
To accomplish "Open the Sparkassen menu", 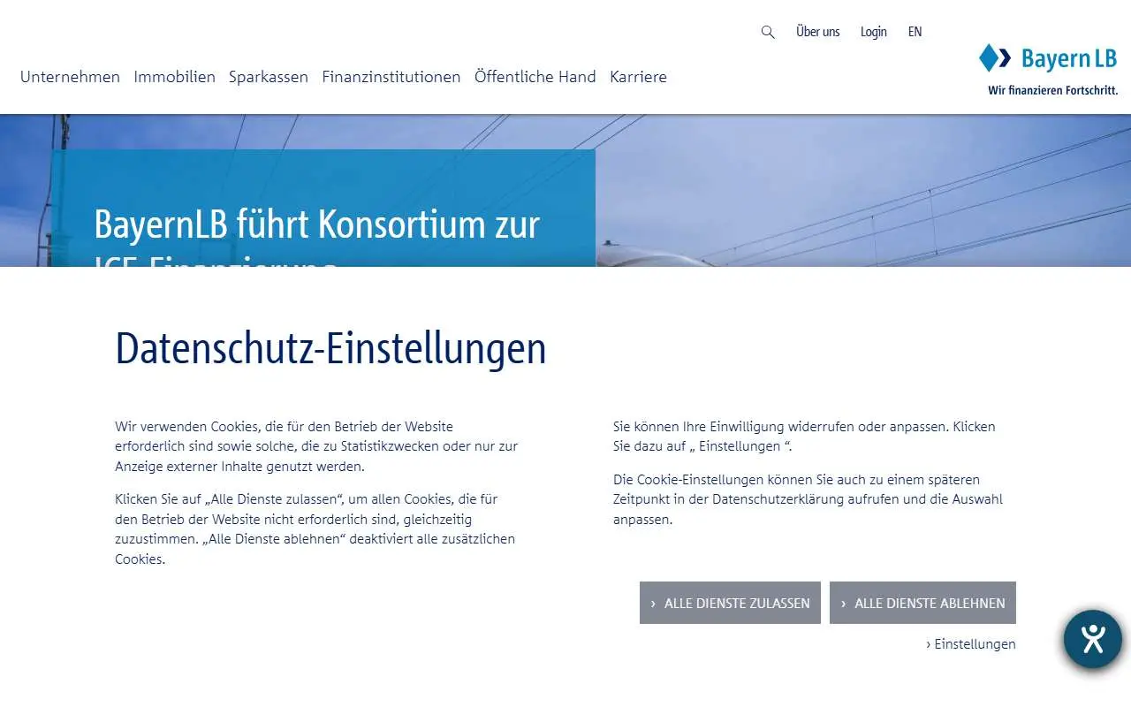I will pyautogui.click(x=269, y=77).
